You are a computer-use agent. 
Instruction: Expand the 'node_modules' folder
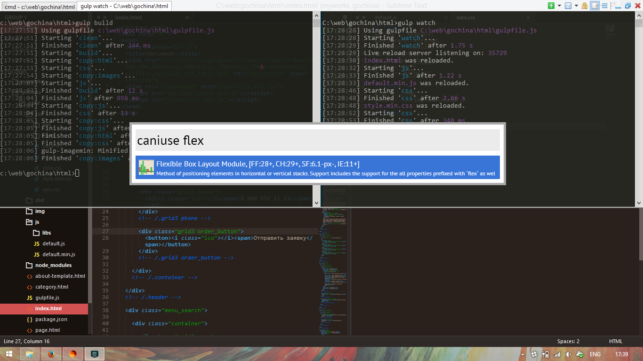pyautogui.click(x=54, y=265)
